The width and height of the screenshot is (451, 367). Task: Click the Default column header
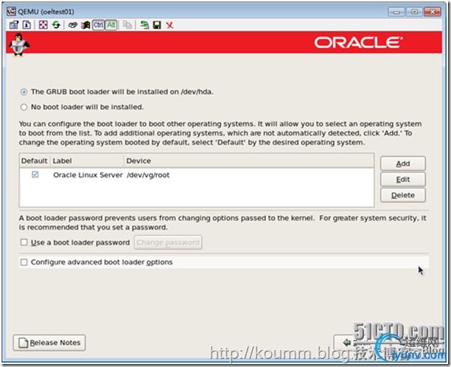(34, 161)
